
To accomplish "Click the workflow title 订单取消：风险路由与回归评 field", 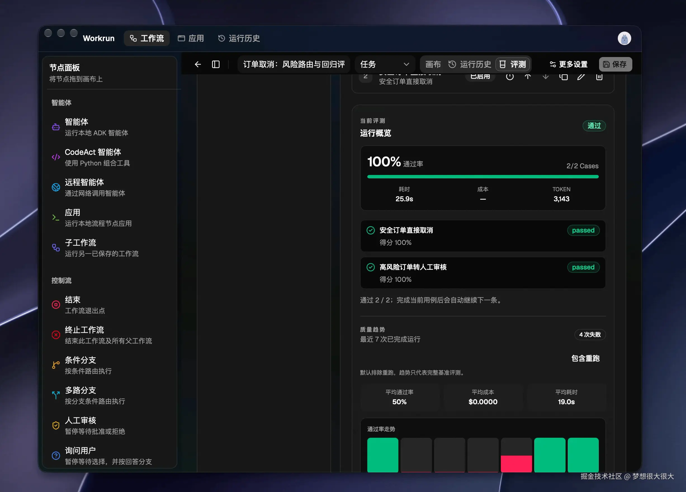I will [x=294, y=64].
